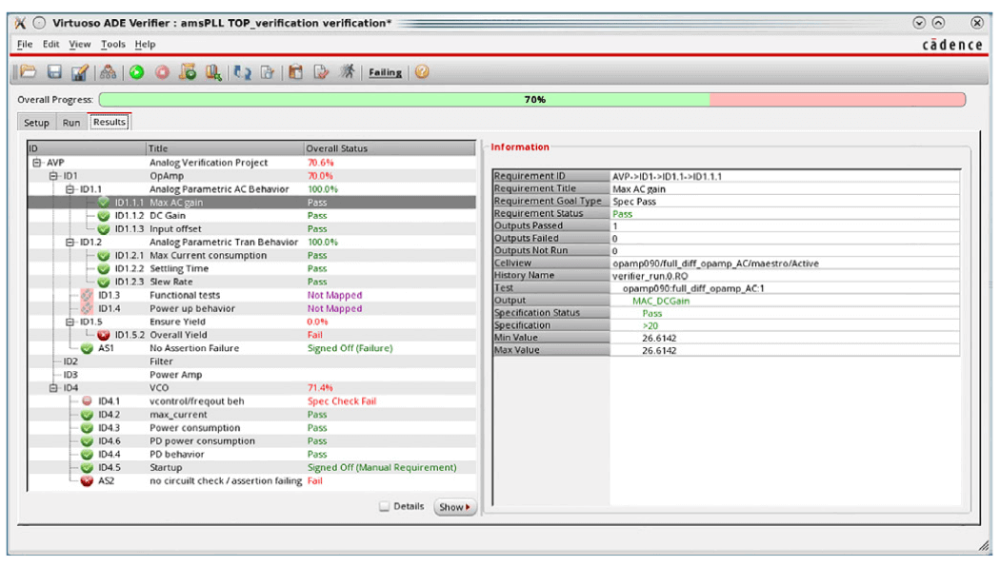
Task: Open the Help menu
Action: click(x=145, y=44)
